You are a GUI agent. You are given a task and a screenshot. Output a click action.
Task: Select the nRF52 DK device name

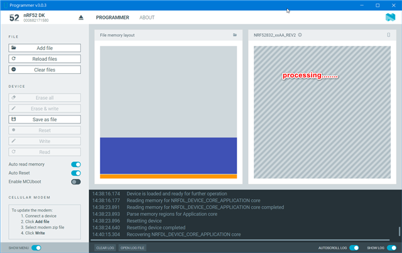34,15
